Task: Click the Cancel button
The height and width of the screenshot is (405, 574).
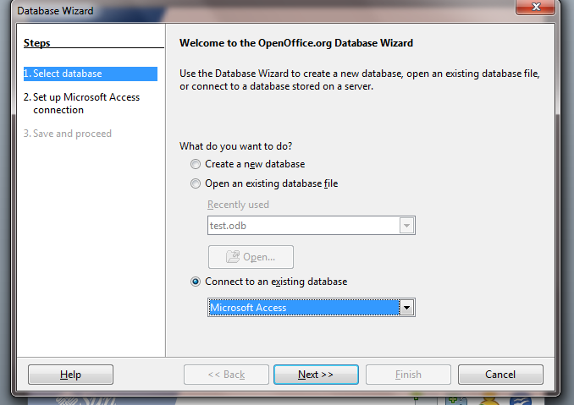Action: tap(500, 375)
